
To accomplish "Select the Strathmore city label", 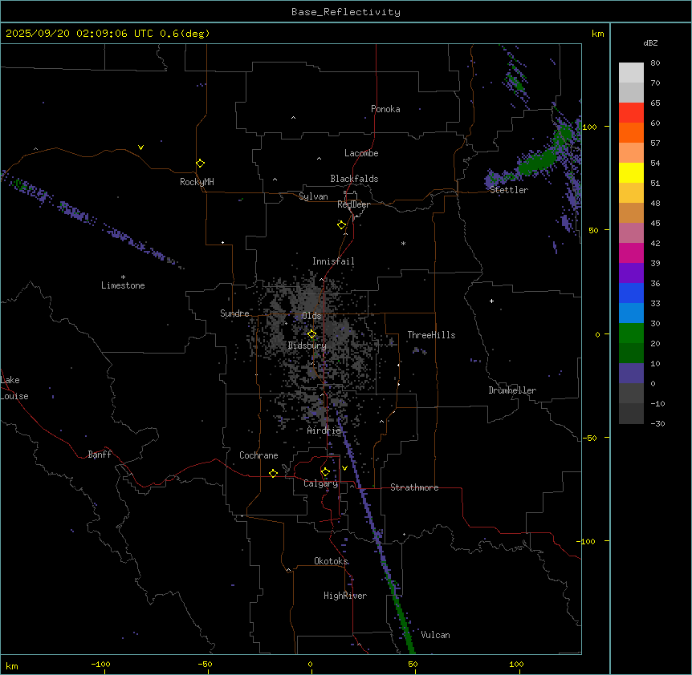I will [414, 487].
